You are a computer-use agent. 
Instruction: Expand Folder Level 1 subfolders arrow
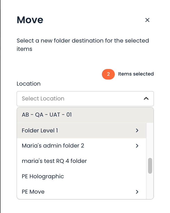[137, 130]
